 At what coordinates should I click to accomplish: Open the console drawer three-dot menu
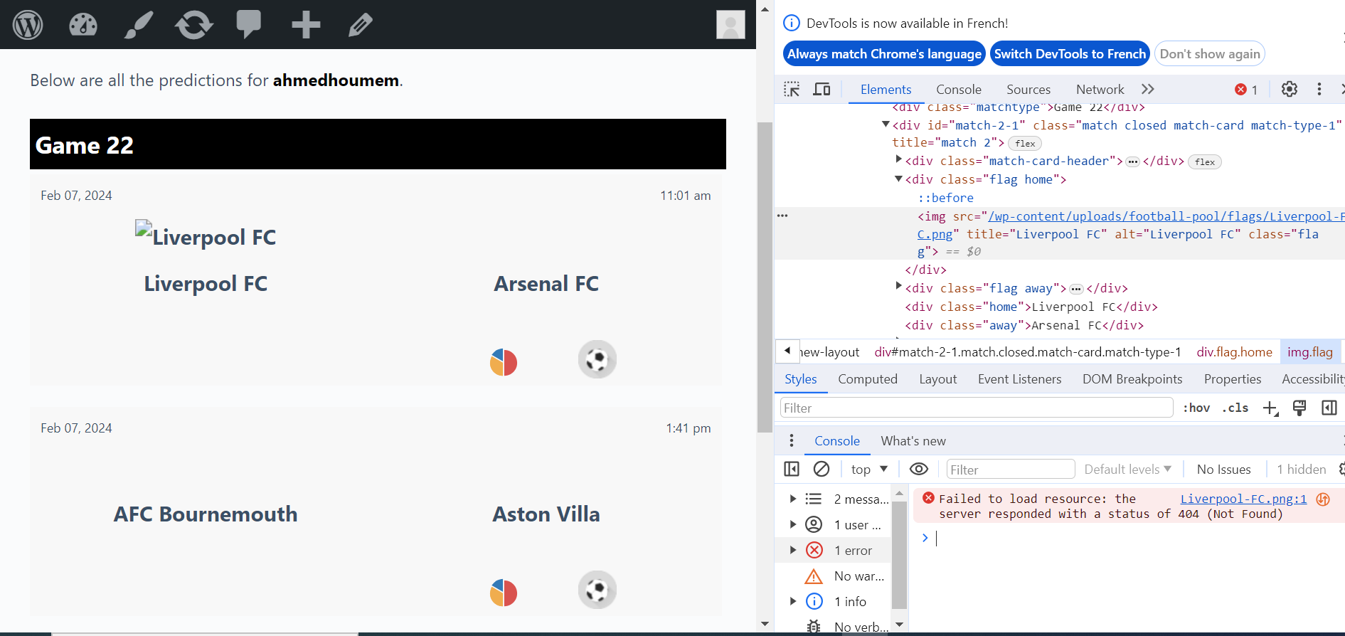[x=792, y=440]
